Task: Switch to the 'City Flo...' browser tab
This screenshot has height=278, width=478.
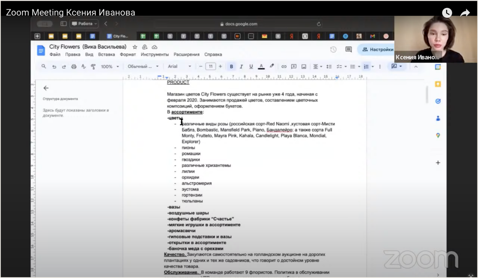Action: 118,36
